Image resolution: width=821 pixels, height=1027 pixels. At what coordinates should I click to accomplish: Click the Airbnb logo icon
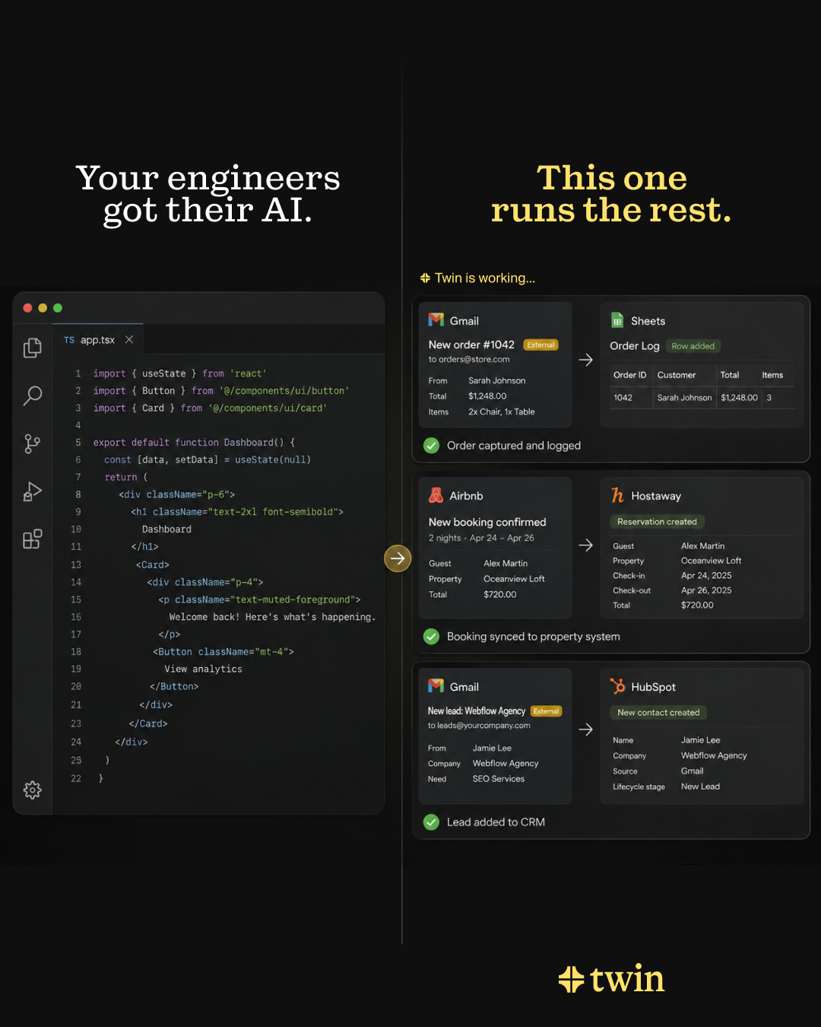point(436,495)
